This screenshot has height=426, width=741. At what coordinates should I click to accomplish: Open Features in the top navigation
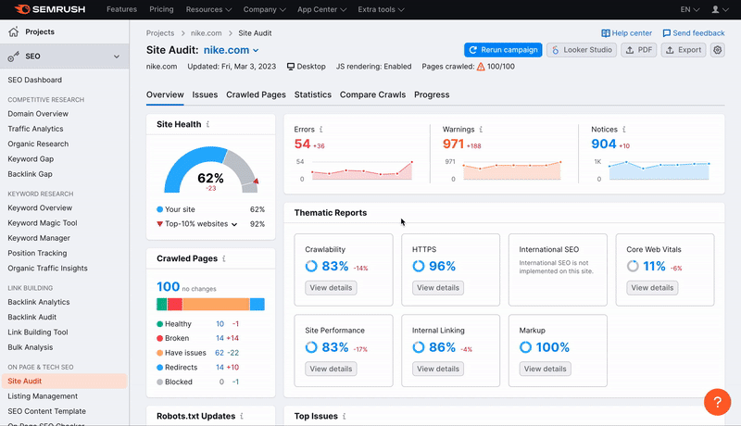[121, 9]
